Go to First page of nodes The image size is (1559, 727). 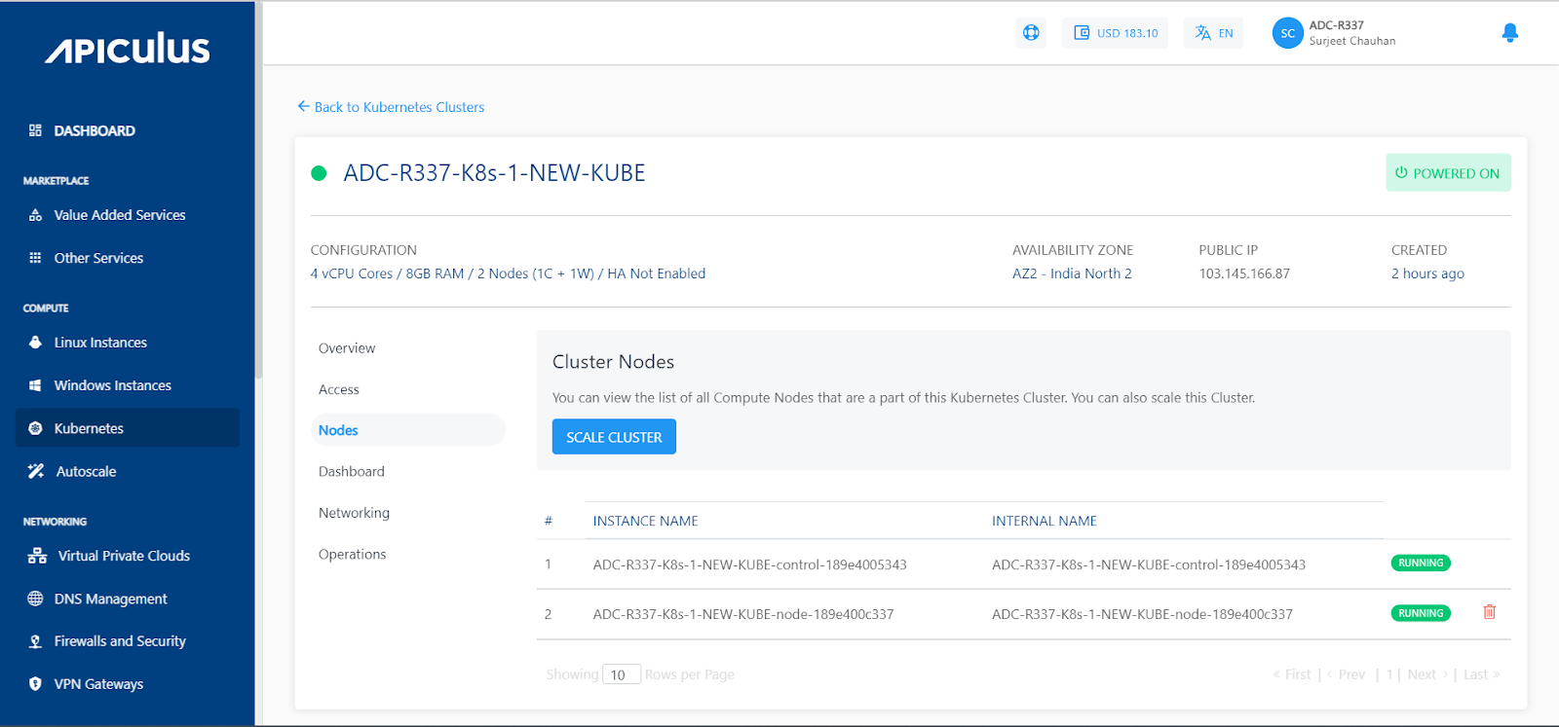tap(1292, 674)
